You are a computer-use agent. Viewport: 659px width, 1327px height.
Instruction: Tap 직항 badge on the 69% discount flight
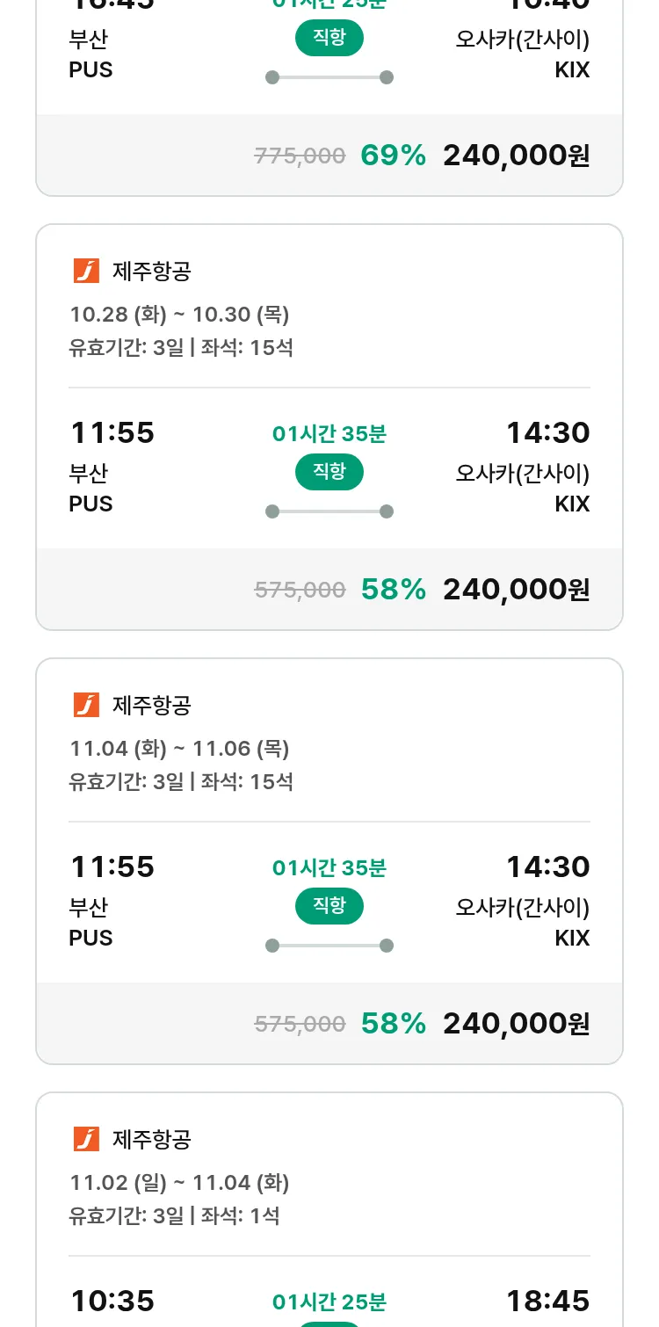tap(329, 39)
